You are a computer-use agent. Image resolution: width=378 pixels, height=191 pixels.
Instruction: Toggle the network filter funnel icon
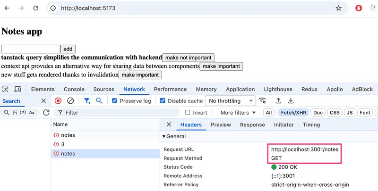pos(87,101)
